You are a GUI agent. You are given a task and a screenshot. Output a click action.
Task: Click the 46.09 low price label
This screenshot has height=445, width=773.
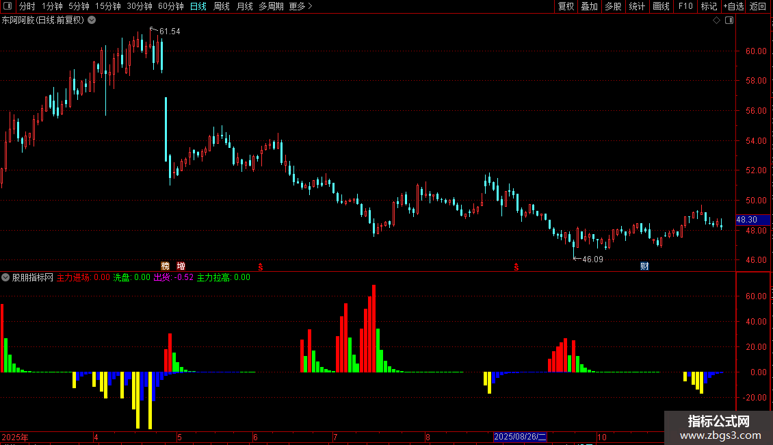pyautogui.click(x=592, y=259)
